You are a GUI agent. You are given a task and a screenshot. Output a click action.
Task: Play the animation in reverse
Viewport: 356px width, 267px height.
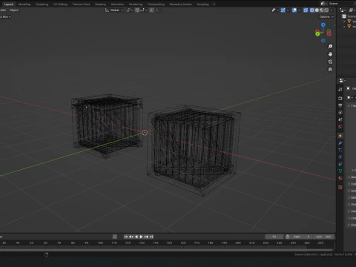(x=136, y=237)
